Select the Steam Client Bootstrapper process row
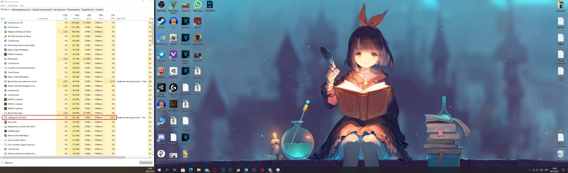568x173 pixels. point(75,86)
